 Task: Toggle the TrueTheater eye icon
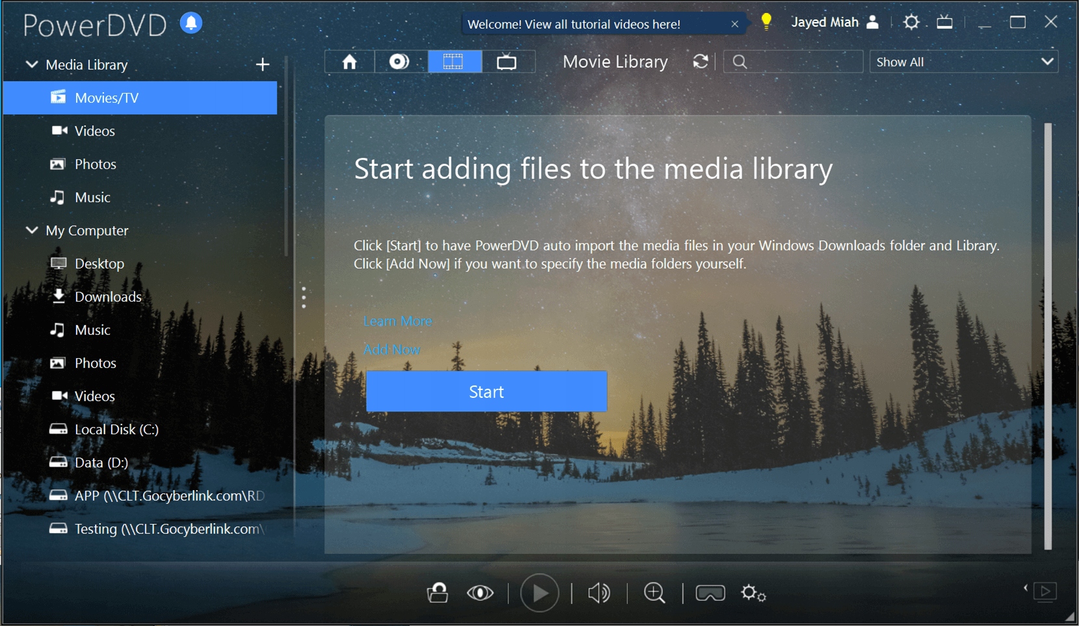coord(480,593)
